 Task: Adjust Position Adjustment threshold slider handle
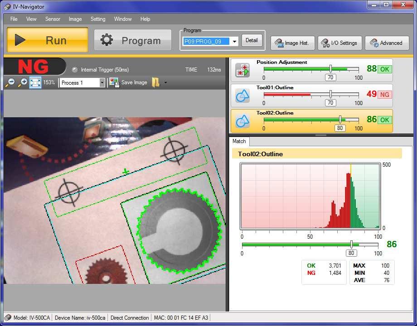point(330,68)
